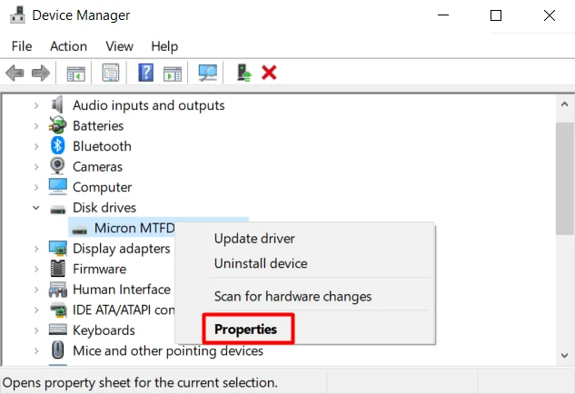Close the Device Manager window

(x=549, y=15)
